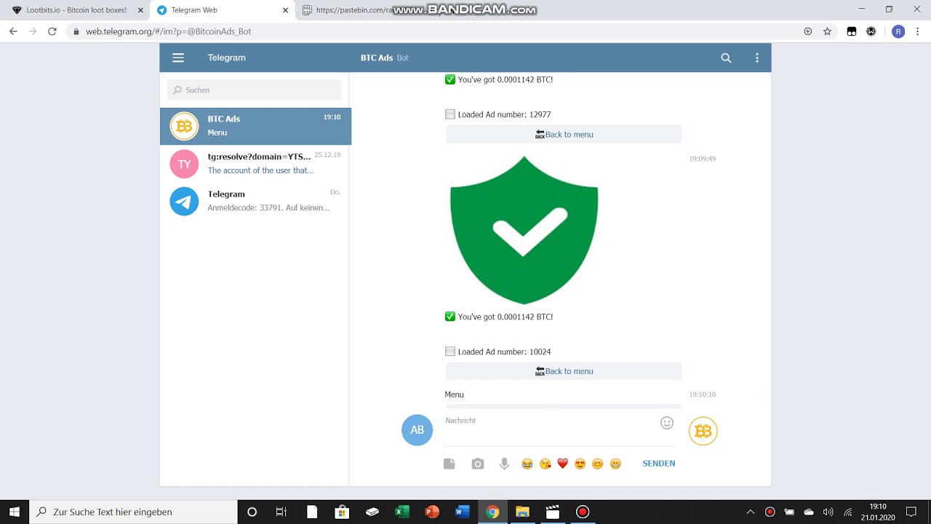Show hidden system tray icons
The width and height of the screenshot is (931, 524).
[x=751, y=512]
